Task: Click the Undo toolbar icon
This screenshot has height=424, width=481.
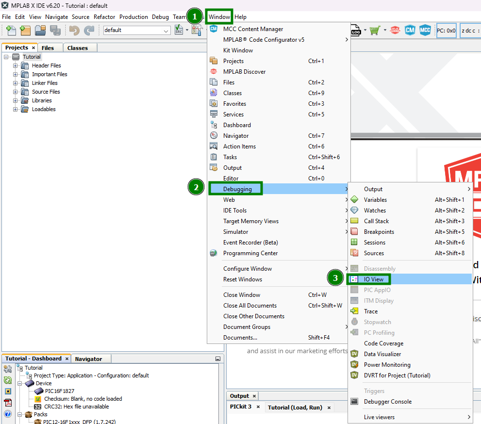Action: (x=74, y=31)
